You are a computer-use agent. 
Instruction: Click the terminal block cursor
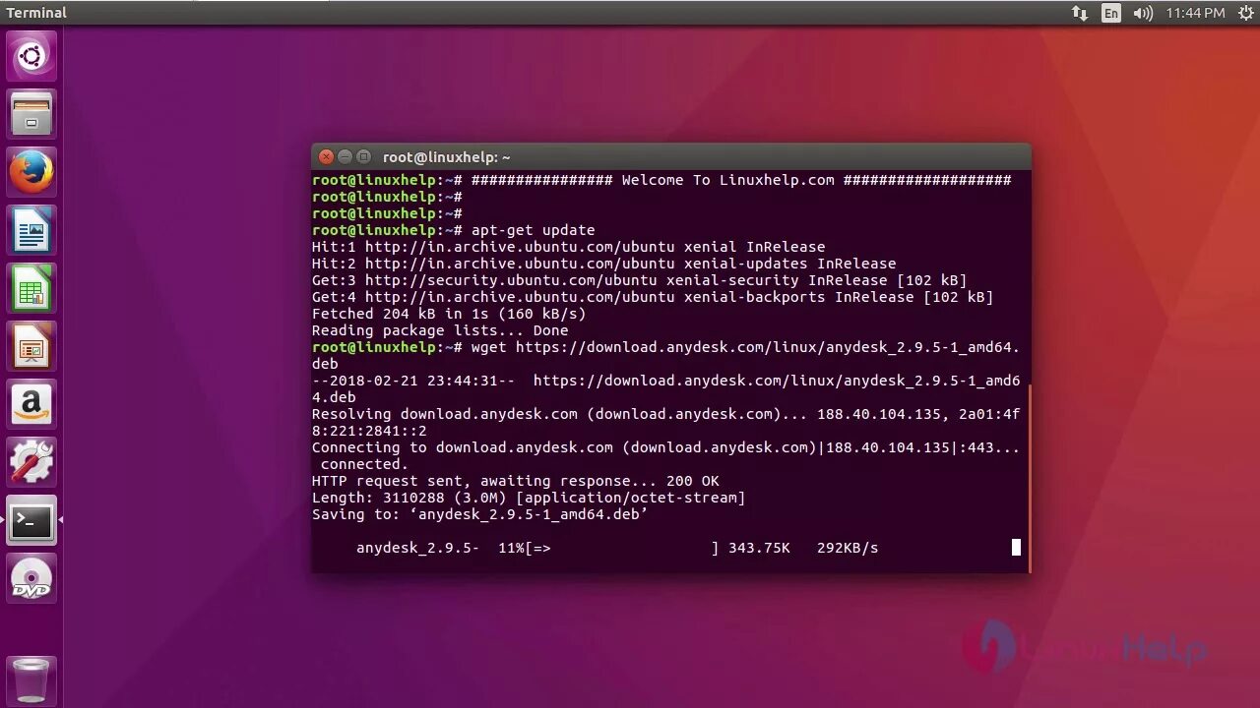[x=1016, y=548]
